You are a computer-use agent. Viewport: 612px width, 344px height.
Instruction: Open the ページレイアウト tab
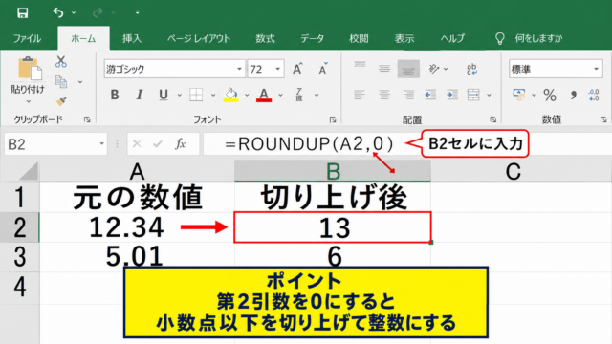199,38
